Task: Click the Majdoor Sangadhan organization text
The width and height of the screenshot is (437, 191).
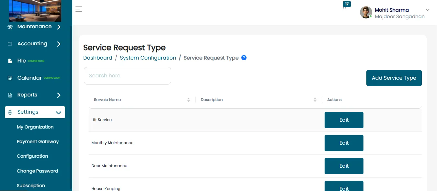Action: pyautogui.click(x=400, y=17)
